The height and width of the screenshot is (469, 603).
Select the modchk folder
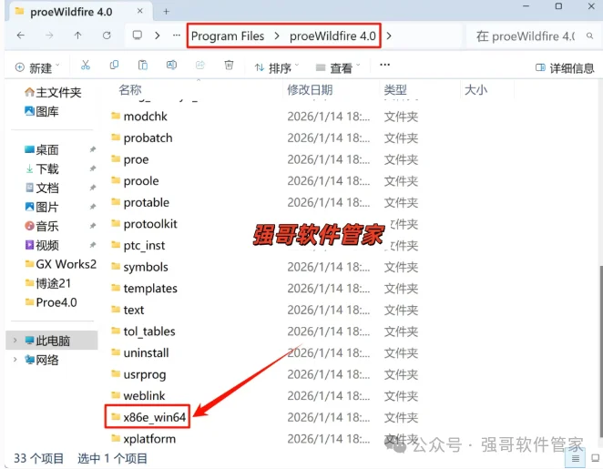139,116
